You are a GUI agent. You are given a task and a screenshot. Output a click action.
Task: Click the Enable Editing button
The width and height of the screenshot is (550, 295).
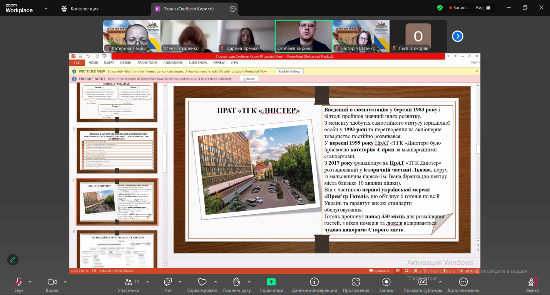tap(289, 71)
